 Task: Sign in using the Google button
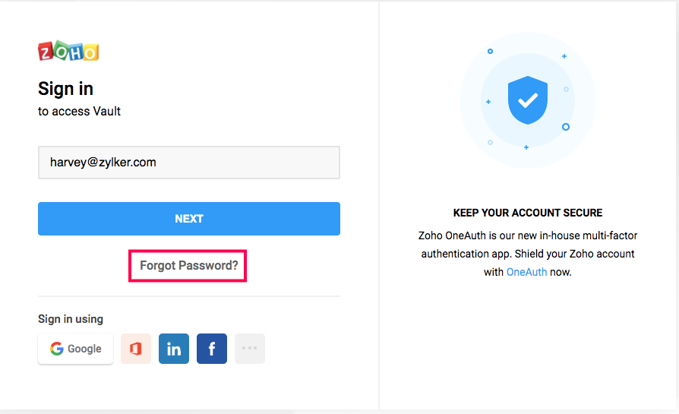[x=76, y=349]
